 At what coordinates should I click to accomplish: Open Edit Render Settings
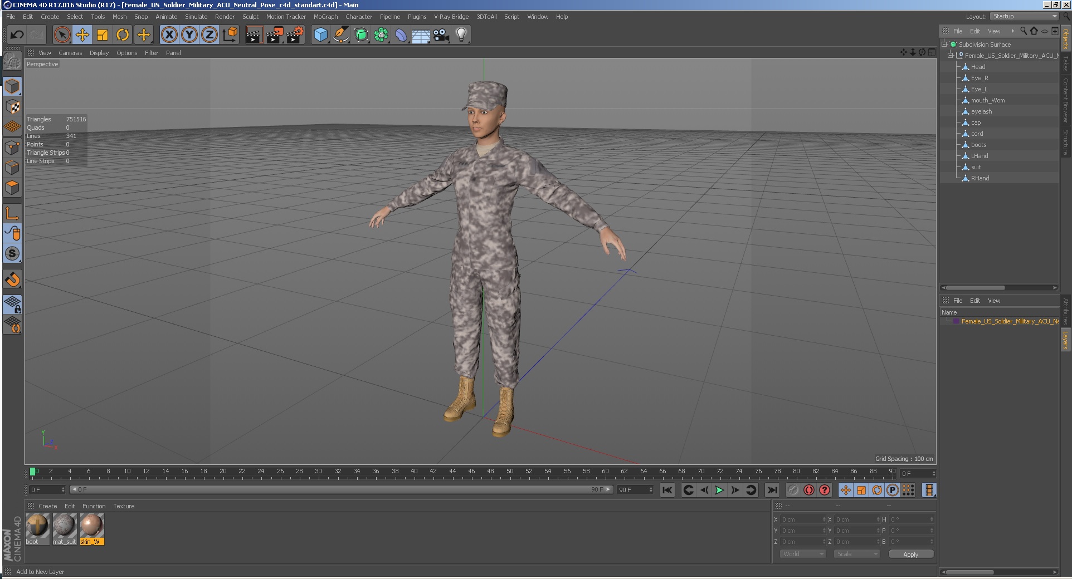coord(295,35)
